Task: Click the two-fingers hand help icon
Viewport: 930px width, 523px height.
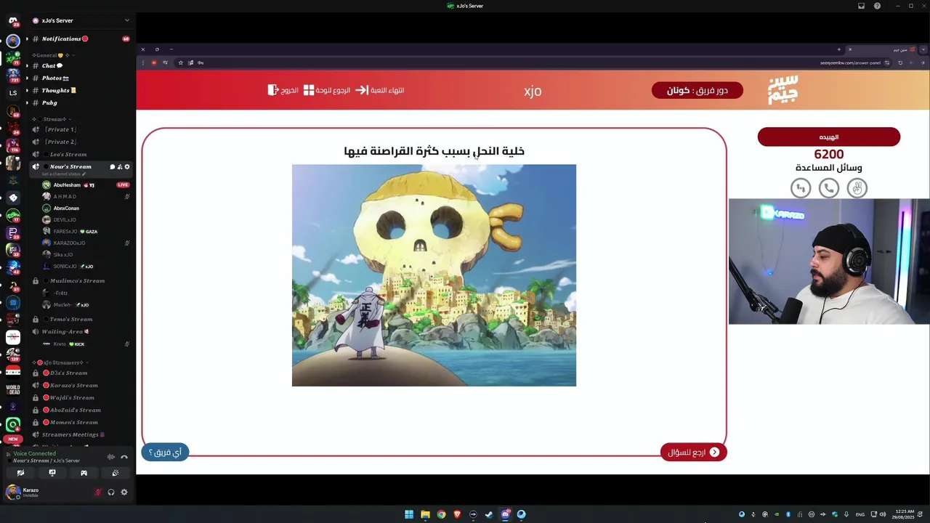Action: (x=857, y=188)
